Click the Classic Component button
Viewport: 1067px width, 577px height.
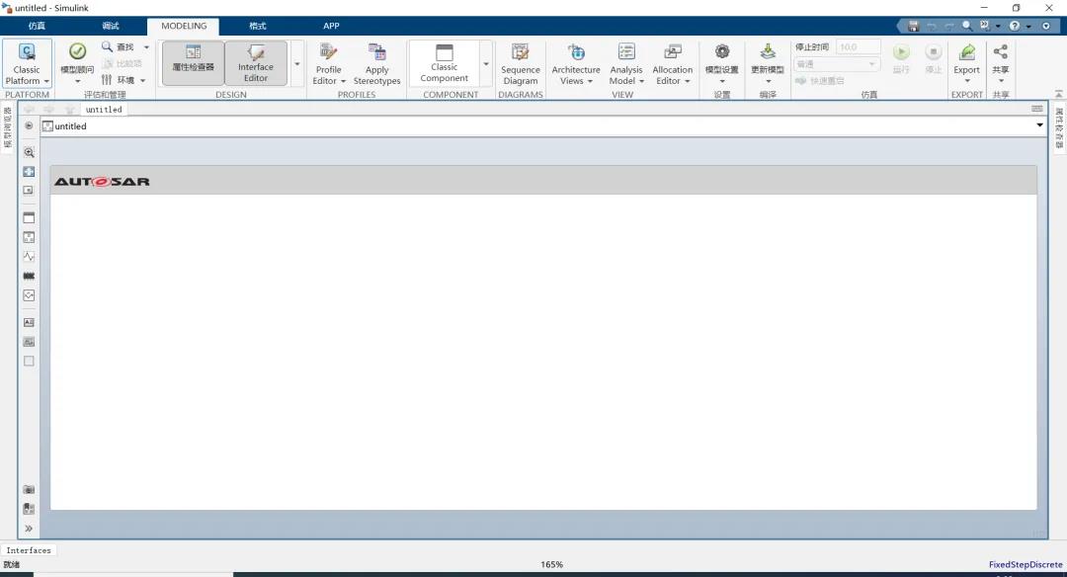(444, 62)
